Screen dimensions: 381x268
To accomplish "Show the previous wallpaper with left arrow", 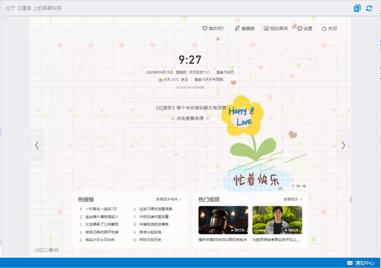I will point(37,145).
